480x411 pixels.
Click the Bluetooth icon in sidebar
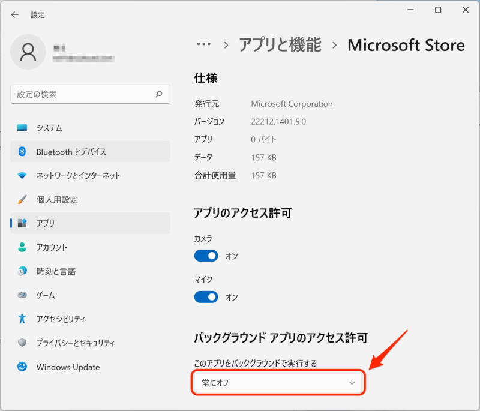[22, 151]
